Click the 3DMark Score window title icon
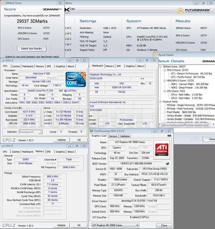The width and height of the screenshot is (215, 229). pyautogui.click(x=3, y=3)
